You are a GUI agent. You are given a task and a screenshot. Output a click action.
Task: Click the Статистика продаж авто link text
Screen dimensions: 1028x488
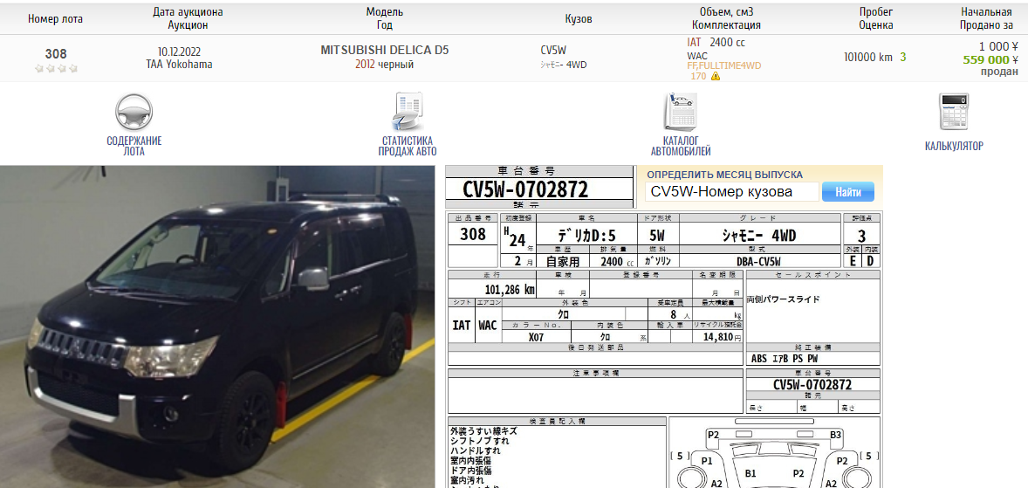click(x=408, y=146)
